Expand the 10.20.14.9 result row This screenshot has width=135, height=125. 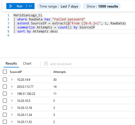12,79
